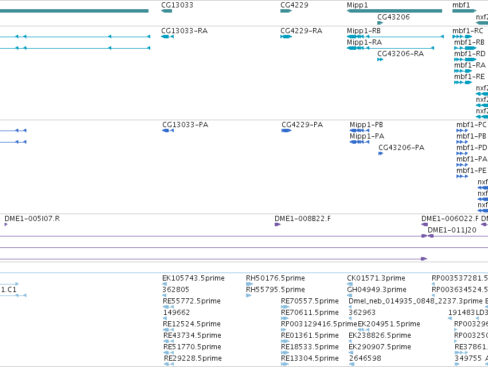Click the DME1-005I07.R feature label

[32, 219]
